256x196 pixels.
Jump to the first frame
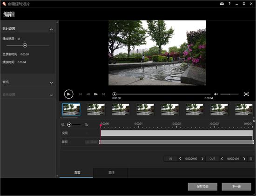81,94
